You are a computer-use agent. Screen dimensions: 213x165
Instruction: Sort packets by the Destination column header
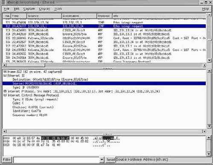(x=79, y=16)
